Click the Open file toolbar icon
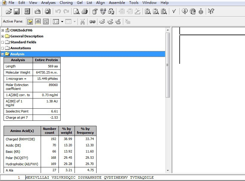Screen dimensions: 245x181 [x=9, y=12]
